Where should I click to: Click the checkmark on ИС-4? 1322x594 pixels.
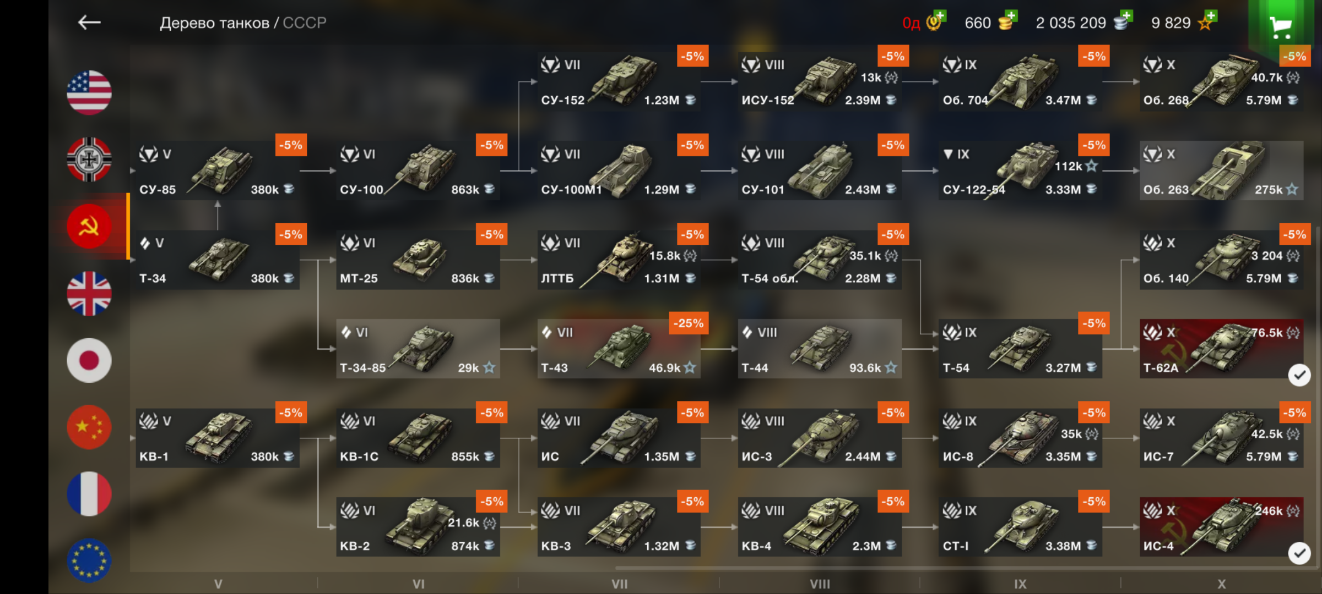click(1299, 553)
